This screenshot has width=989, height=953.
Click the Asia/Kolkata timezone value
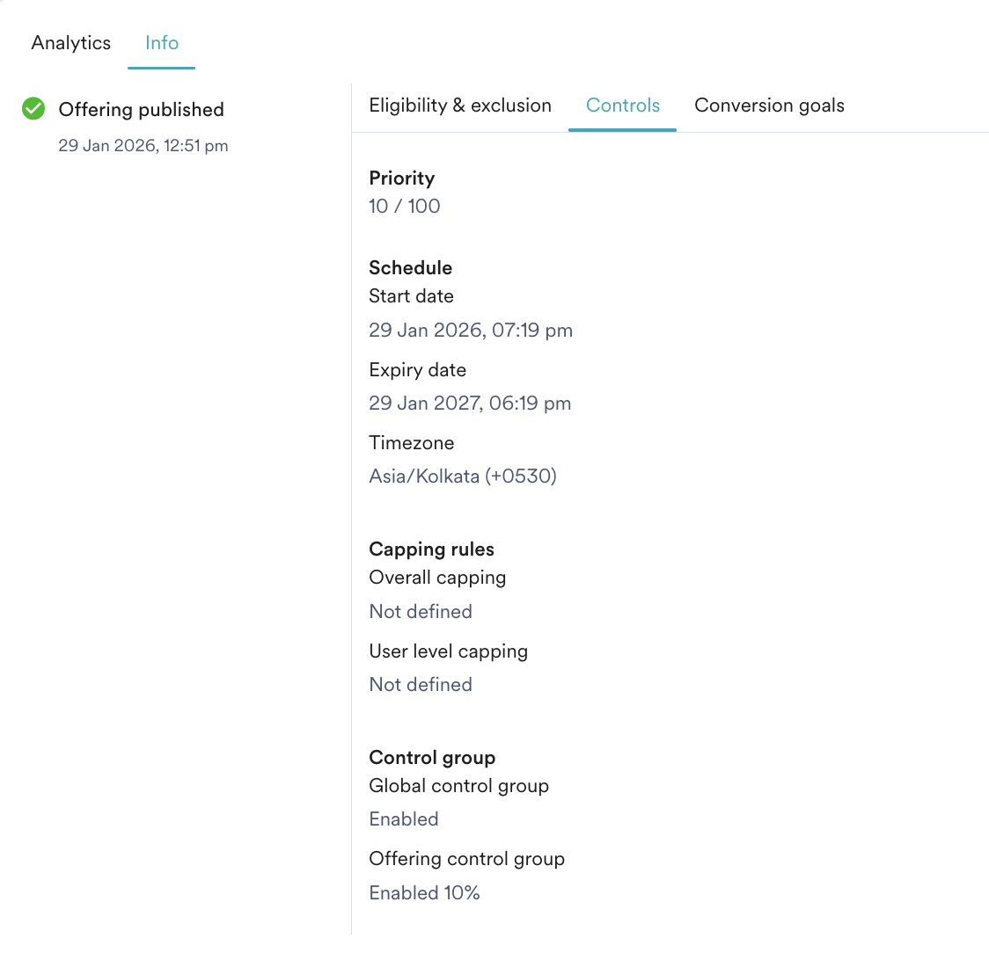pyautogui.click(x=463, y=476)
